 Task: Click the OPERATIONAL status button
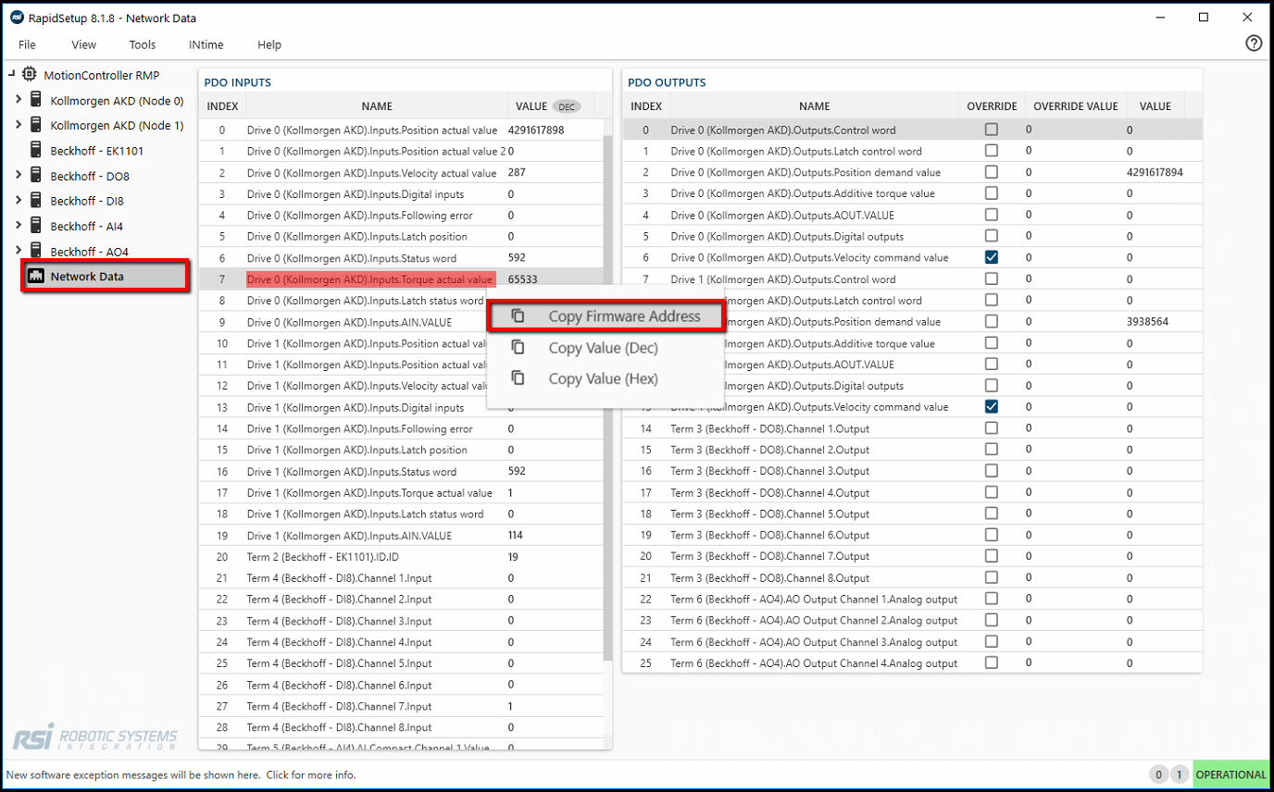pyautogui.click(x=1231, y=775)
